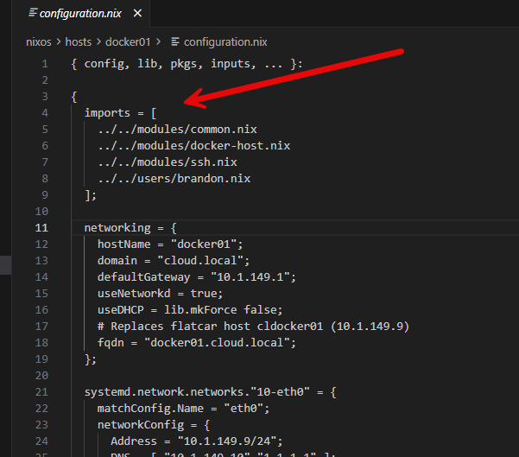The width and height of the screenshot is (519, 457).
Task: Click the "cloud.local" domain string
Action: point(200,261)
